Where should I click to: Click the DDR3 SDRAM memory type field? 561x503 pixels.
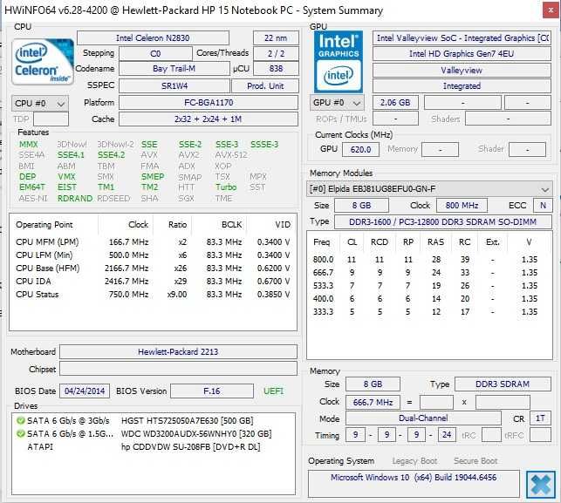coord(503,384)
